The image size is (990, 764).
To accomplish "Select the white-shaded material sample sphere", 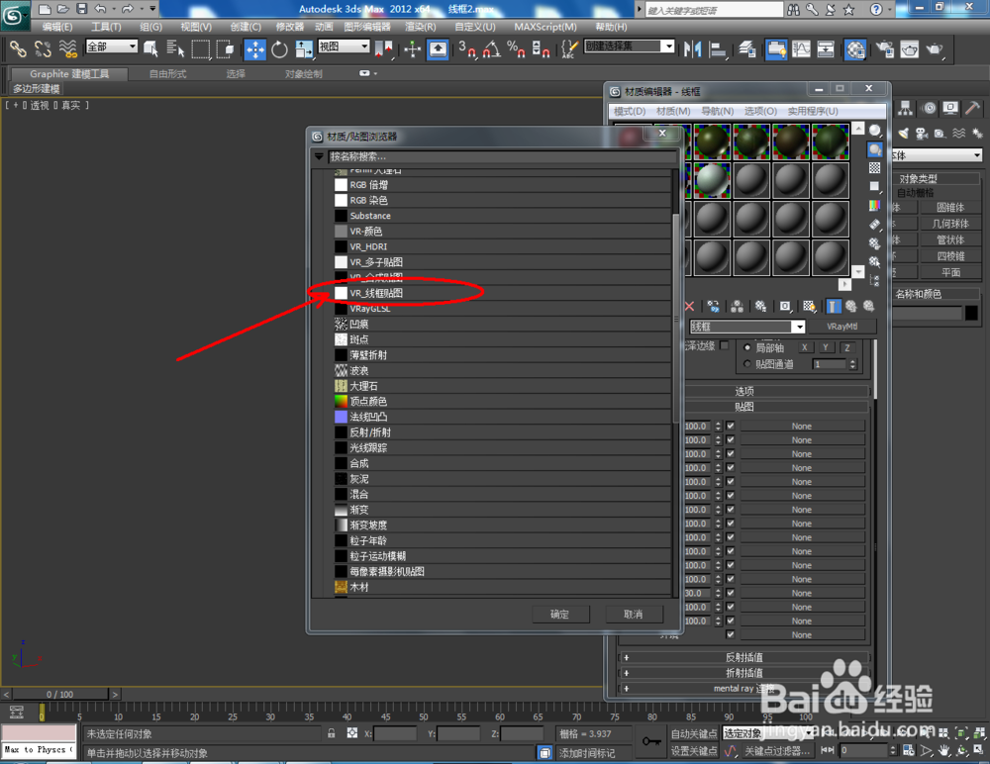I will (x=712, y=180).
